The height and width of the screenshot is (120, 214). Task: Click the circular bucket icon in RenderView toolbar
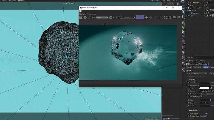(x=155, y=17)
